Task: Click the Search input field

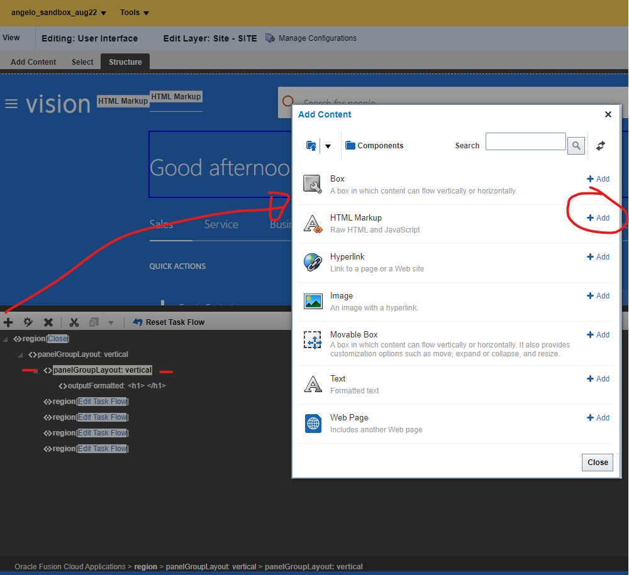Action: click(525, 142)
